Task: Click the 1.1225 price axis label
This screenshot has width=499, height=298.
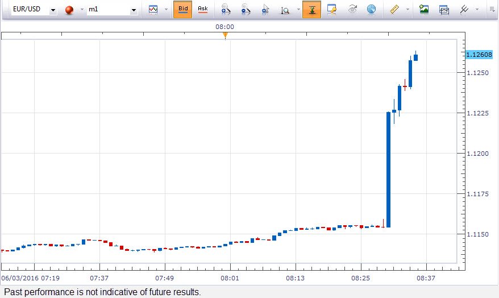Action: pyautogui.click(x=477, y=113)
